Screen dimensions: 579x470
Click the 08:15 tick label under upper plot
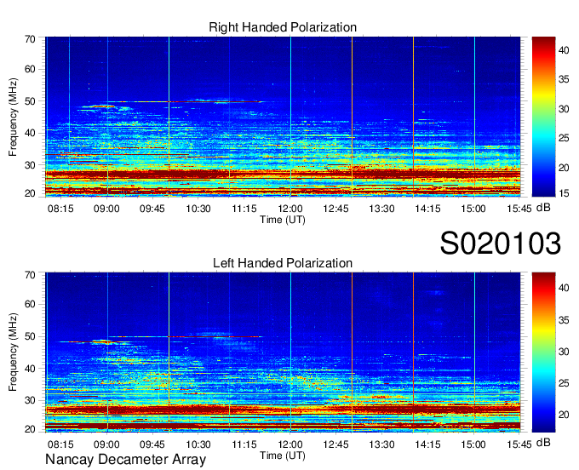tap(60, 209)
